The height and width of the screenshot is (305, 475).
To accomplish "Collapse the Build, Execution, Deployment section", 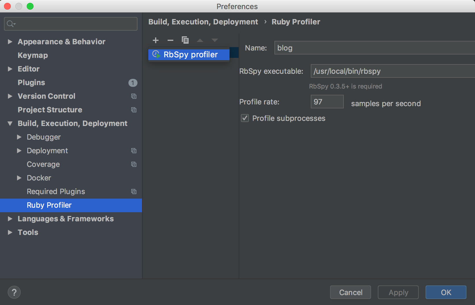I will tap(10, 123).
